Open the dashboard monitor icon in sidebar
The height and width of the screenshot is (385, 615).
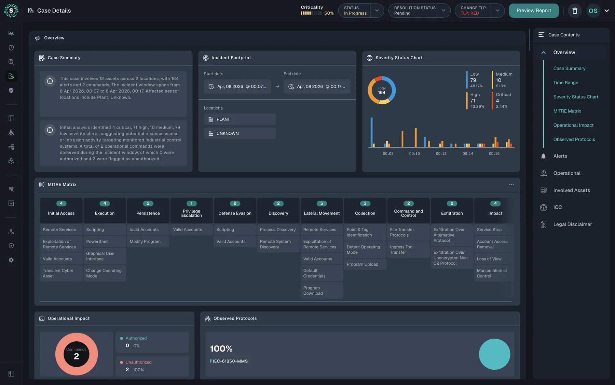click(11, 33)
